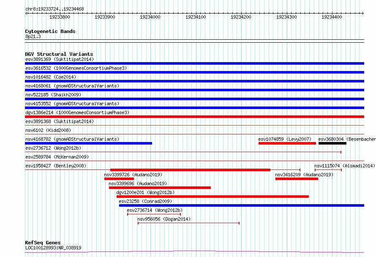
Task: Open the esv2589784 (McKernan2009) variant label
Action: (57, 157)
